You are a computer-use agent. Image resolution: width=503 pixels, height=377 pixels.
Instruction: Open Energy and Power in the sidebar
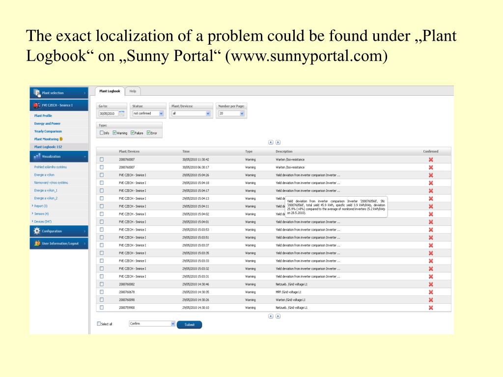tap(47, 123)
